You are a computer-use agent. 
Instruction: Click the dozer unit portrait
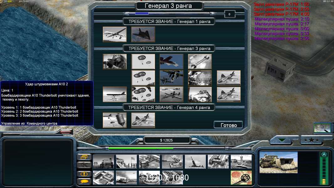click(x=279, y=162)
